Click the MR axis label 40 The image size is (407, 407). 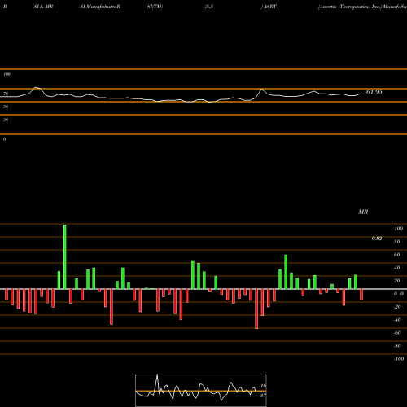[397, 268]
